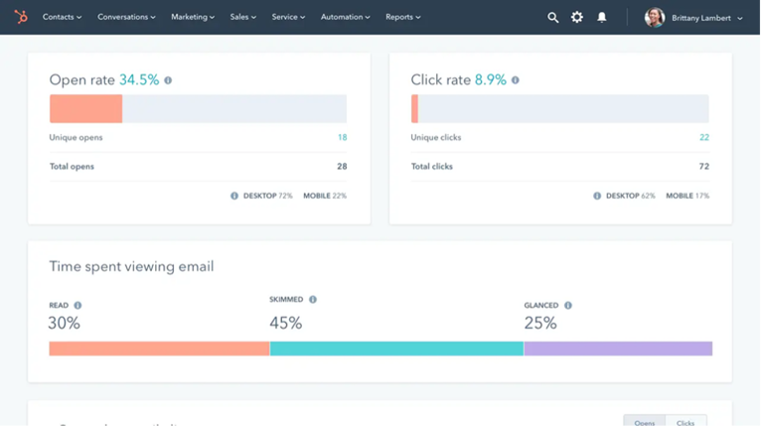Image resolution: width=763 pixels, height=428 pixels.
Task: Click the 25% GLANCED percentage
Action: click(542, 324)
